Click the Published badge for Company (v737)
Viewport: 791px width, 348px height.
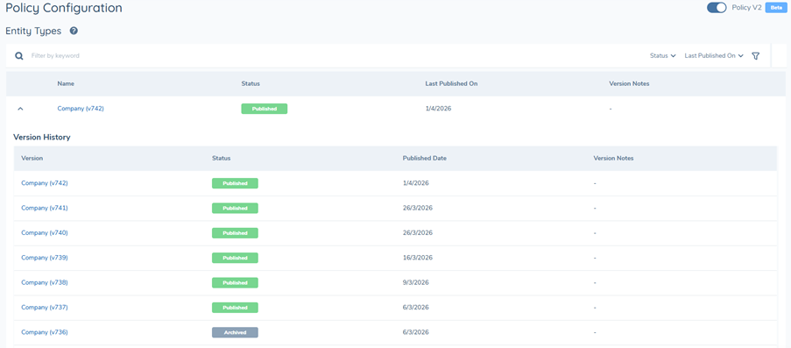[x=235, y=308]
